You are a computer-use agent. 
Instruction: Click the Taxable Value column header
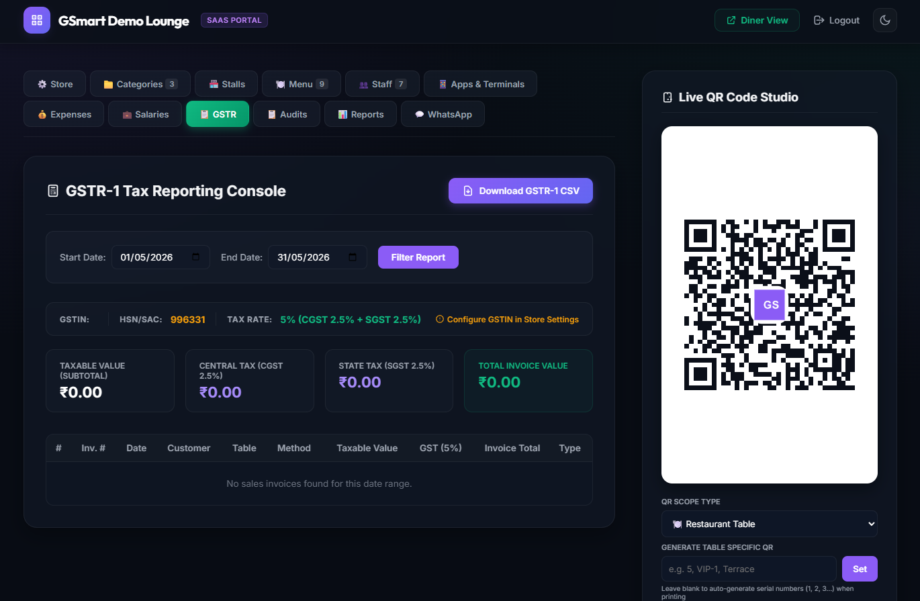coord(367,448)
